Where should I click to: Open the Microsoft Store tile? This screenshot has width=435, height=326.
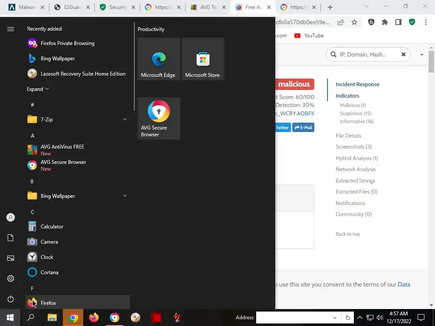(x=203, y=59)
